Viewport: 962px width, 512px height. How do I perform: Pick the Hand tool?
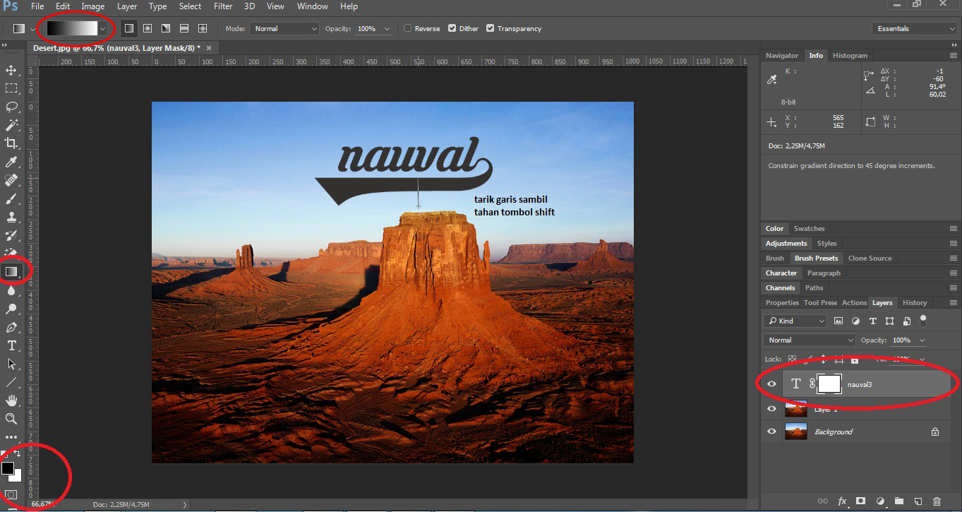[x=11, y=400]
